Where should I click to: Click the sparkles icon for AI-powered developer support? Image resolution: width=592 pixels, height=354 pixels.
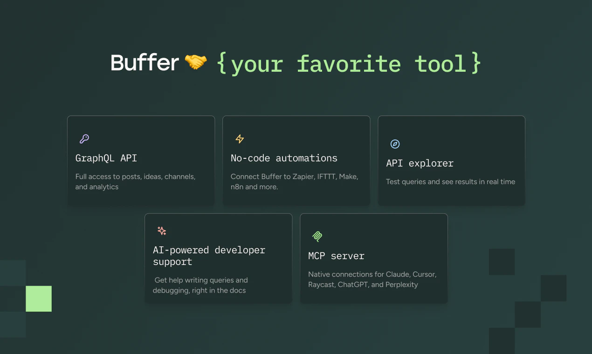click(162, 231)
